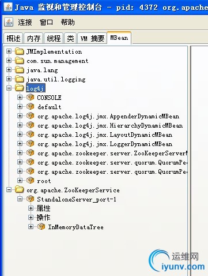Select the JMImplementation tree label
The image size is (208, 276).
(54, 51)
